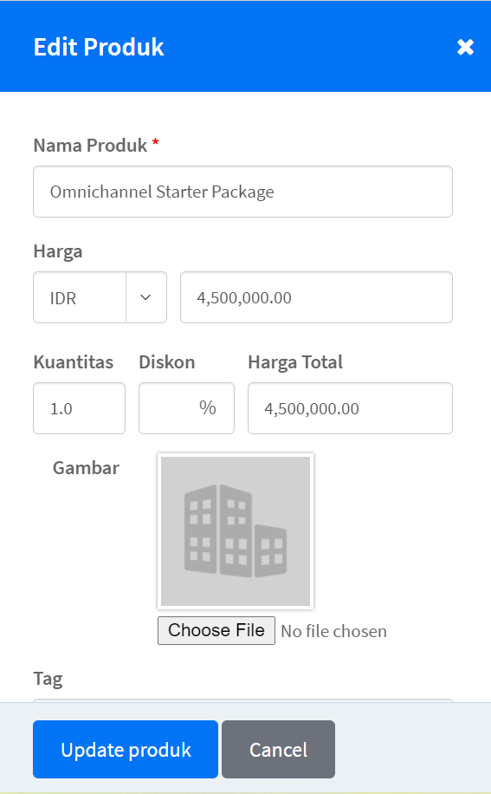Screen dimensions: 491x794
Task: Select the Kuantitas input showing 1.0
Action: click(80, 408)
